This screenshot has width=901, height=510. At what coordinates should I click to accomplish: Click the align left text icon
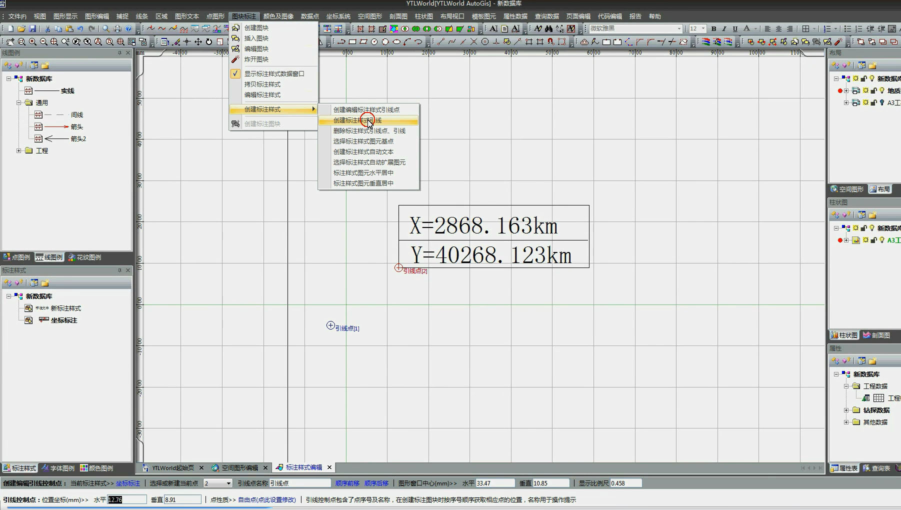coord(767,29)
